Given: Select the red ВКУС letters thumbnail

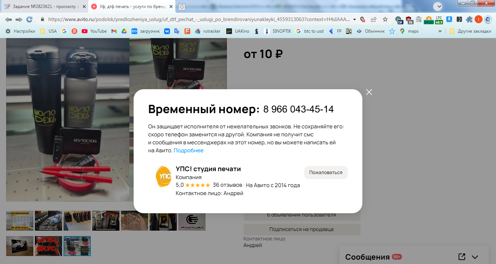Looking at the screenshot, I should 48,246.
